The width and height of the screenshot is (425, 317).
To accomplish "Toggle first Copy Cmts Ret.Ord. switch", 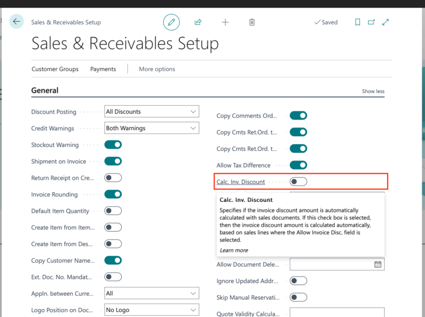I will pyautogui.click(x=298, y=132).
